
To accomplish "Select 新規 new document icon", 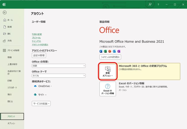I will (5, 27).
